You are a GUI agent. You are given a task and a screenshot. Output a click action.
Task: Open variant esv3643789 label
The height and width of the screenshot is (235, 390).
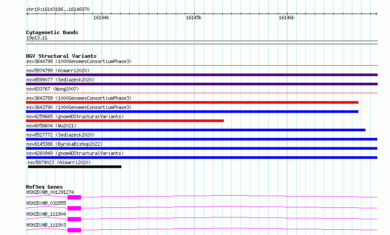click(79, 98)
